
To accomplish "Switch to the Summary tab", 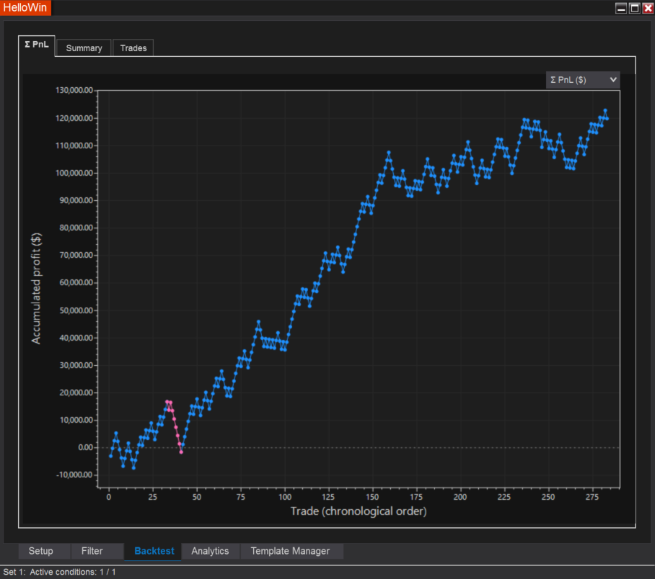I will point(83,48).
